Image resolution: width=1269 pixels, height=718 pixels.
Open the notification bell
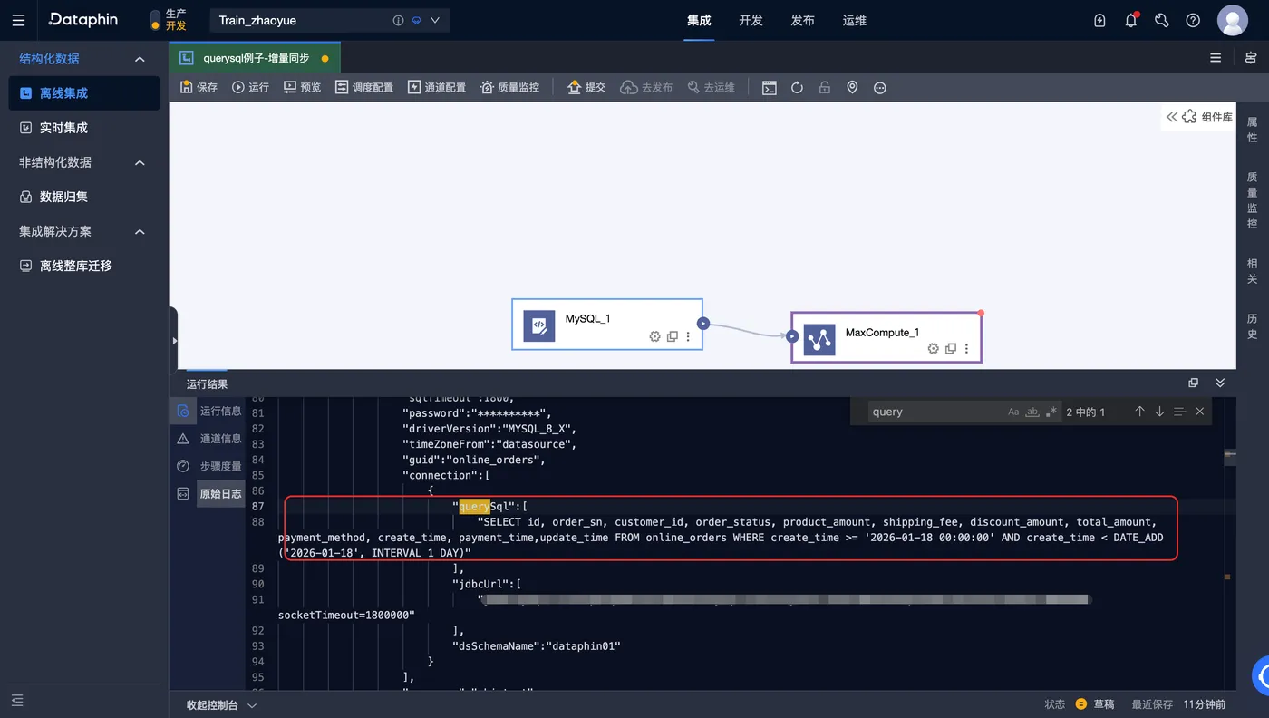(1131, 20)
